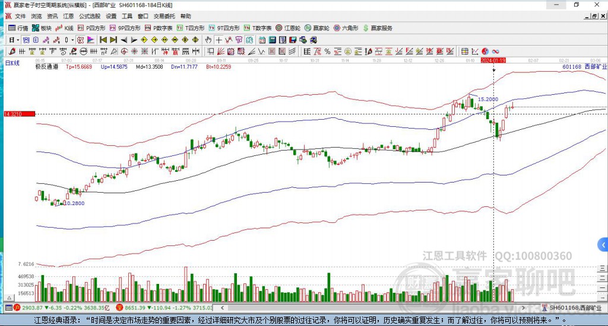Click the 10.2800 low price label
The height and width of the screenshot is (326, 608).
point(74,203)
